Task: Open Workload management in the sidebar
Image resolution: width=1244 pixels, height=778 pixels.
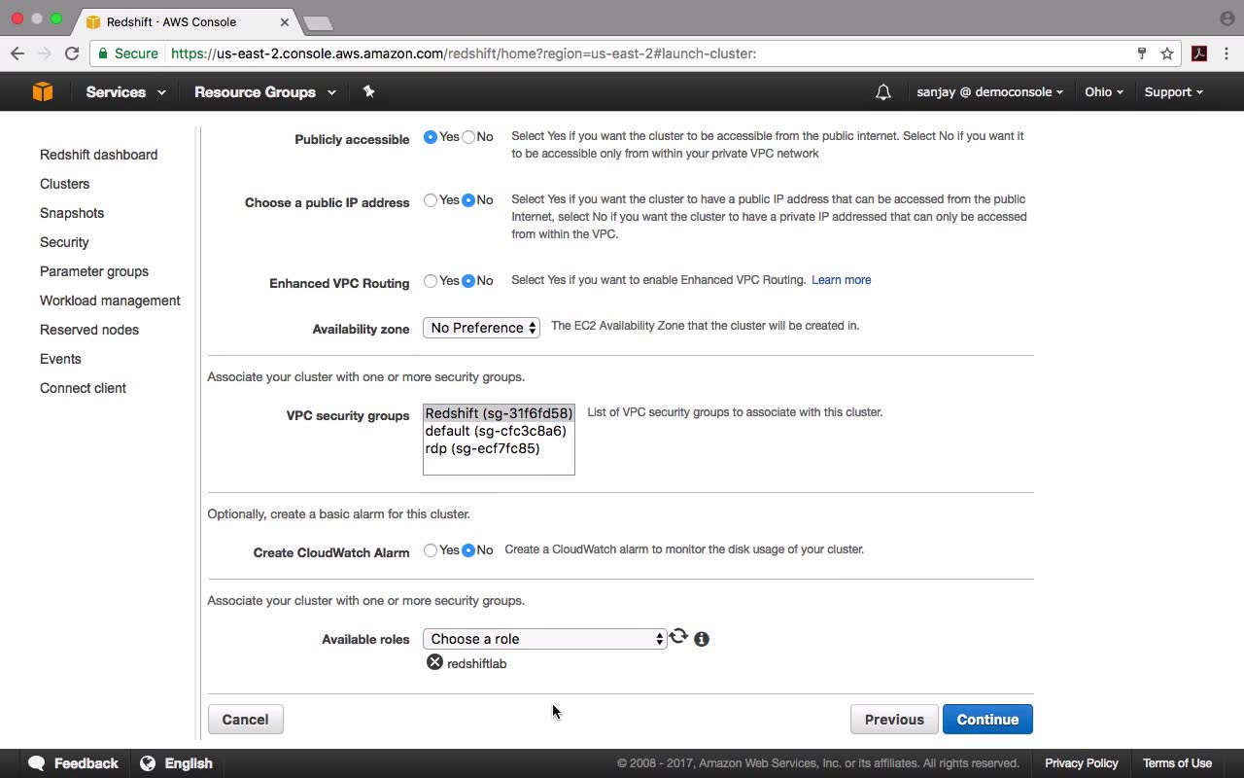Action: tap(110, 301)
